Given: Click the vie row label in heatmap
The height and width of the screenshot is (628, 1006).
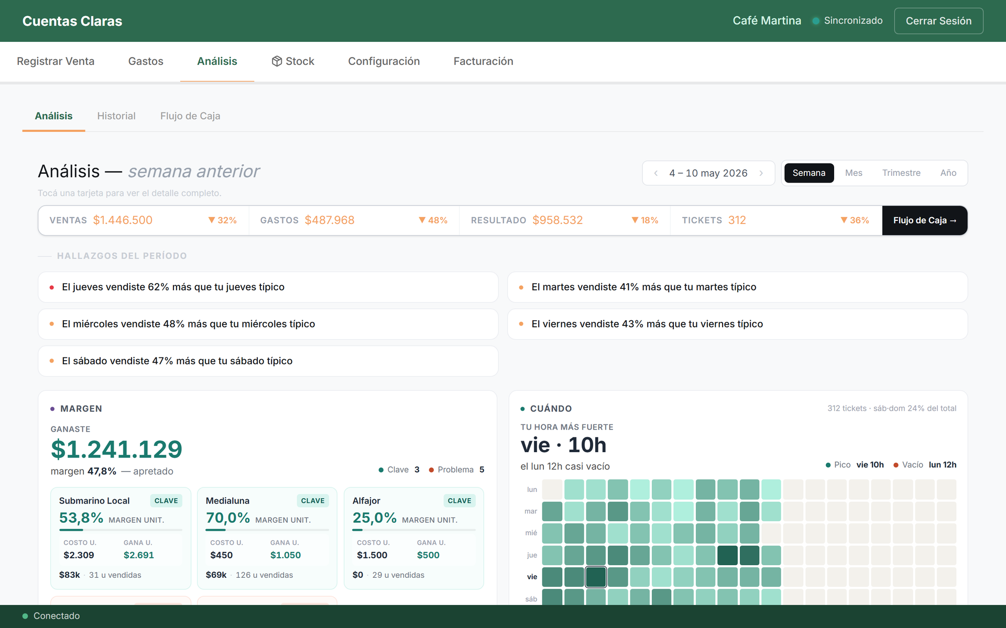Looking at the screenshot, I should click(532, 577).
